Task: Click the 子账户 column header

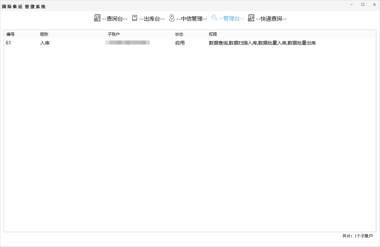Action: pyautogui.click(x=114, y=34)
